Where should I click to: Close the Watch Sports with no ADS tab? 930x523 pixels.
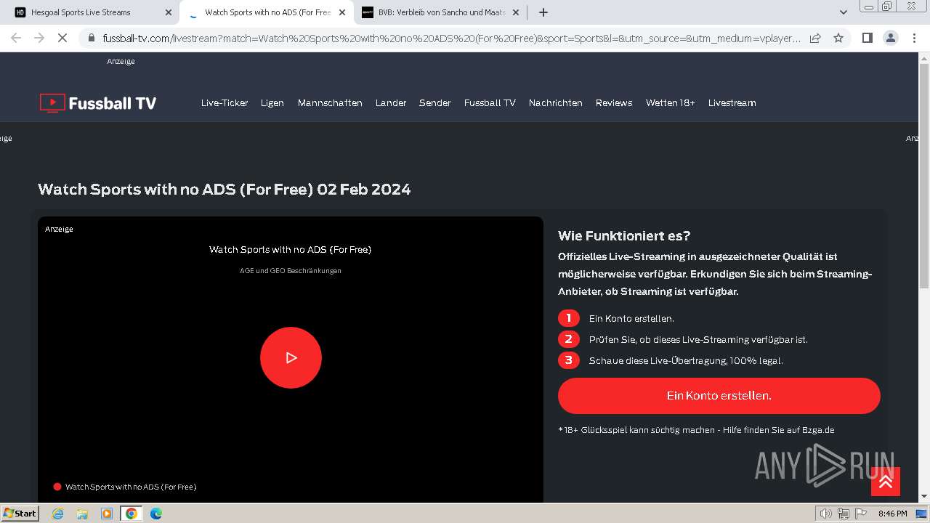342,12
